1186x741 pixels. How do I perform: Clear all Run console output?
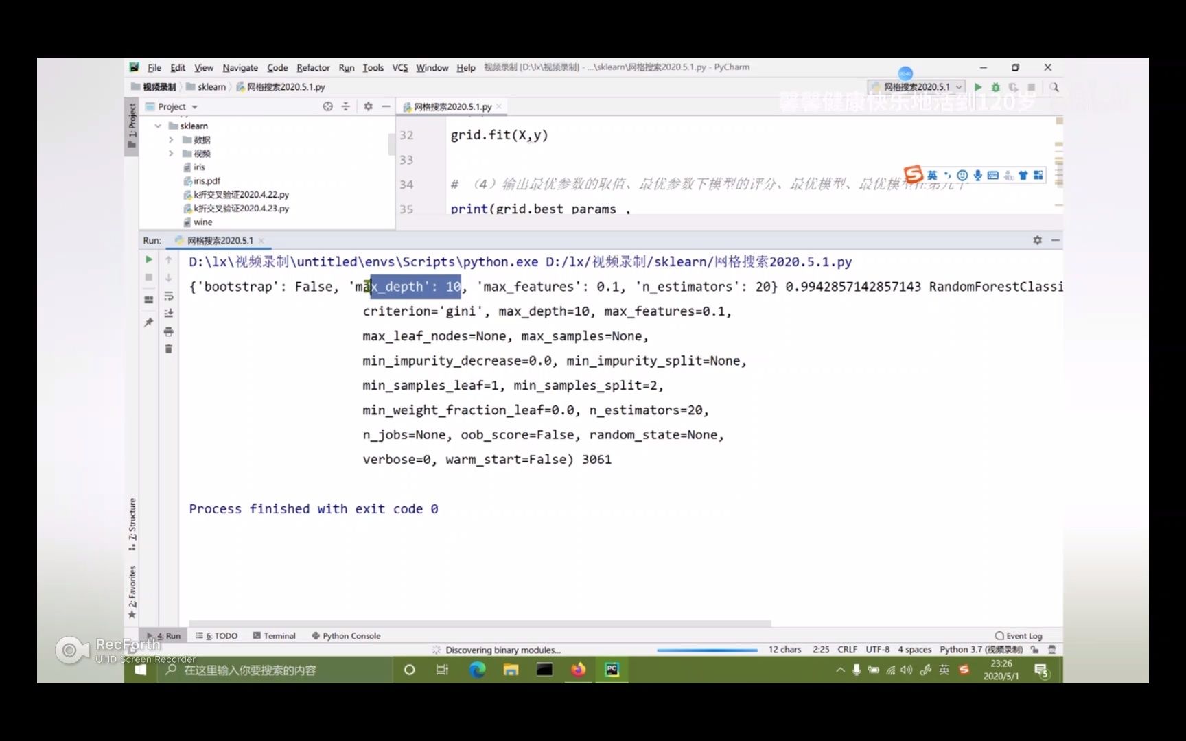pos(169,349)
